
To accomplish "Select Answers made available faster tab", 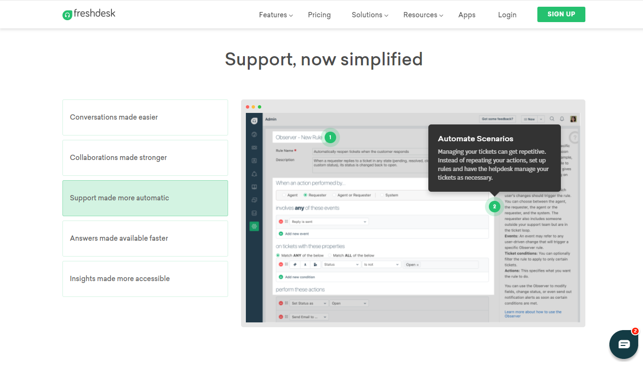I will pyautogui.click(x=145, y=238).
